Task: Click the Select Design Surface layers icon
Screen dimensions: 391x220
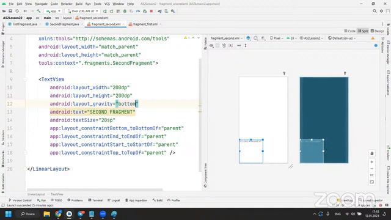Action: [x=249, y=38]
